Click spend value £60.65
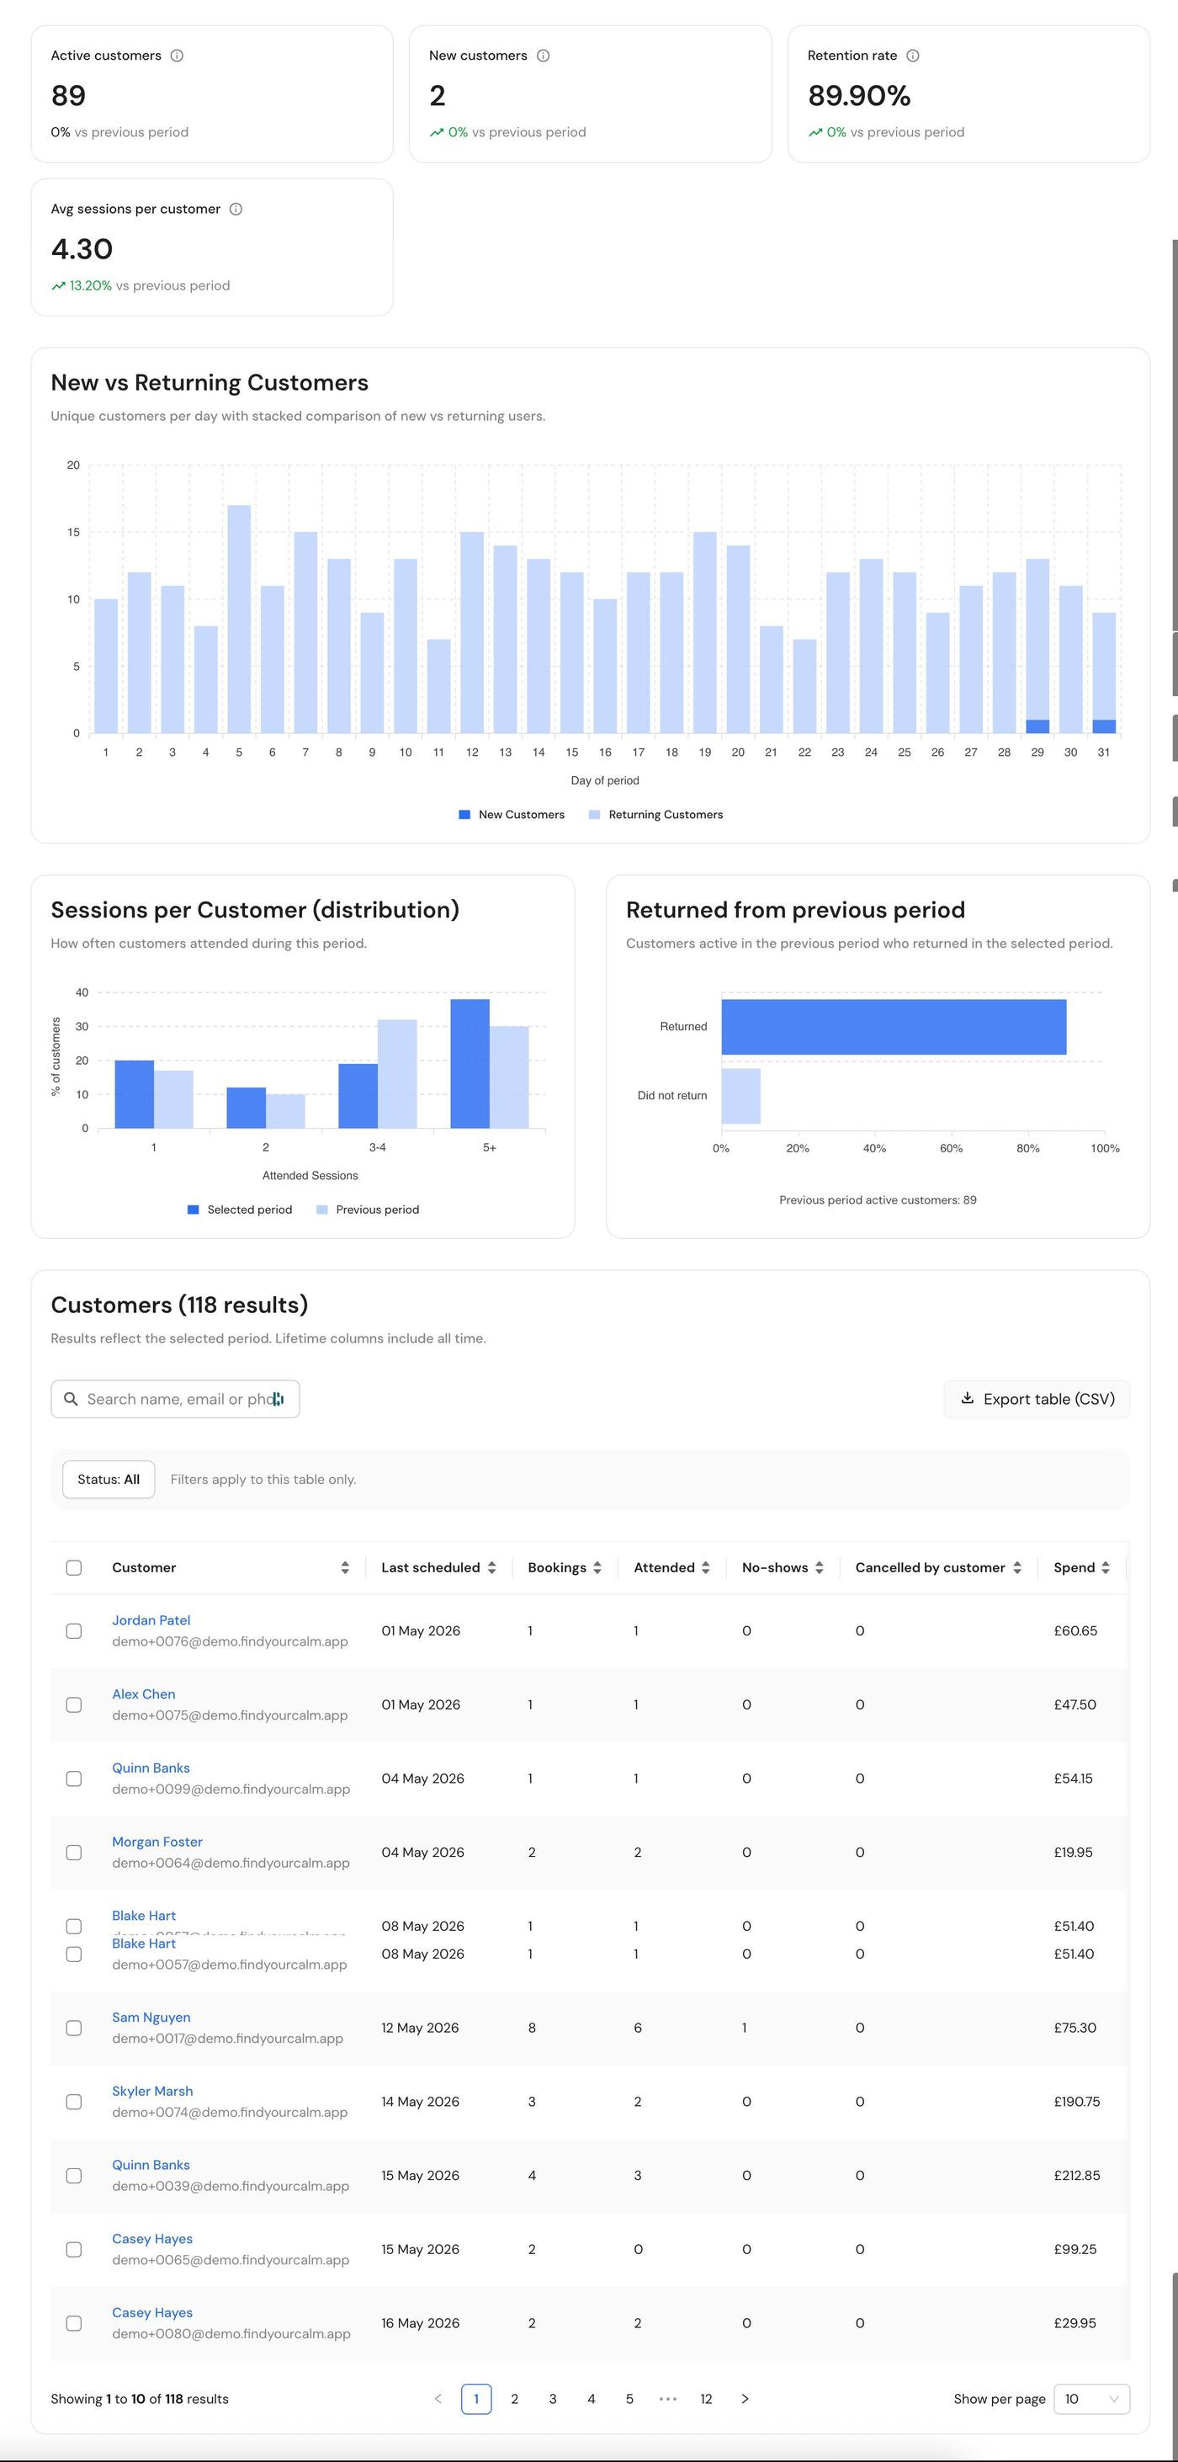 [1075, 1631]
